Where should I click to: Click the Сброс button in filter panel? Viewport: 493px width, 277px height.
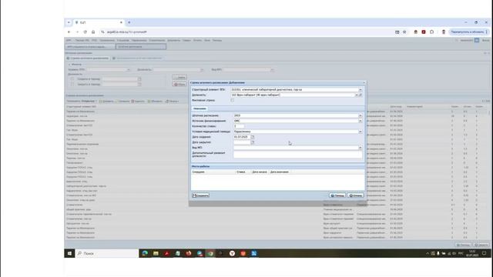tap(179, 85)
